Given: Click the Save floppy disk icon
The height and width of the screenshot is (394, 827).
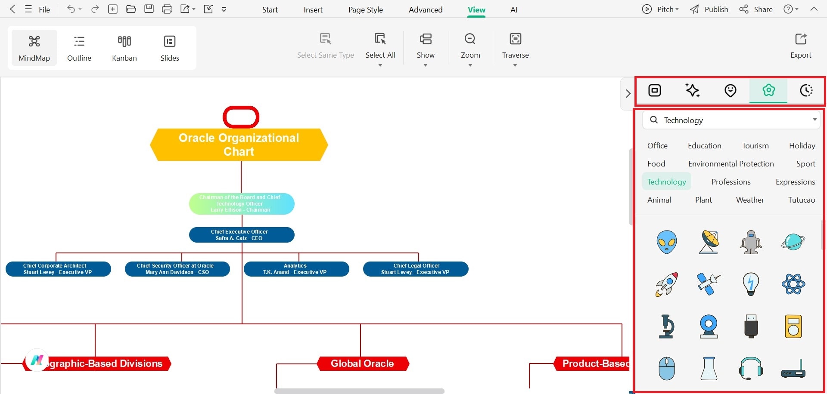Looking at the screenshot, I should tap(149, 9).
